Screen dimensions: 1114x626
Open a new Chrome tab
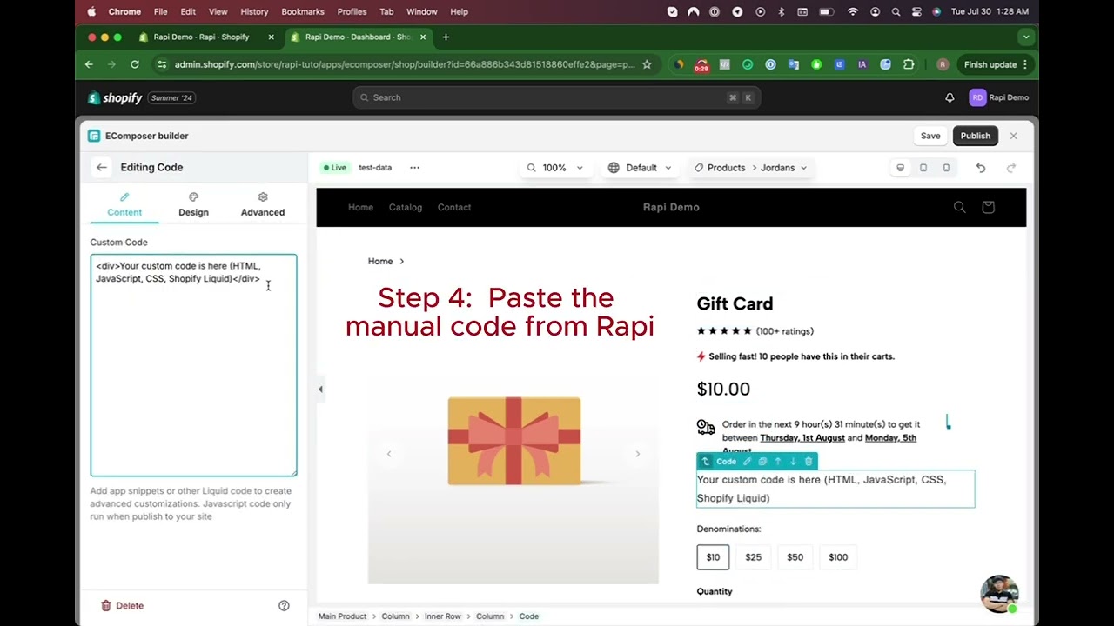click(x=446, y=37)
